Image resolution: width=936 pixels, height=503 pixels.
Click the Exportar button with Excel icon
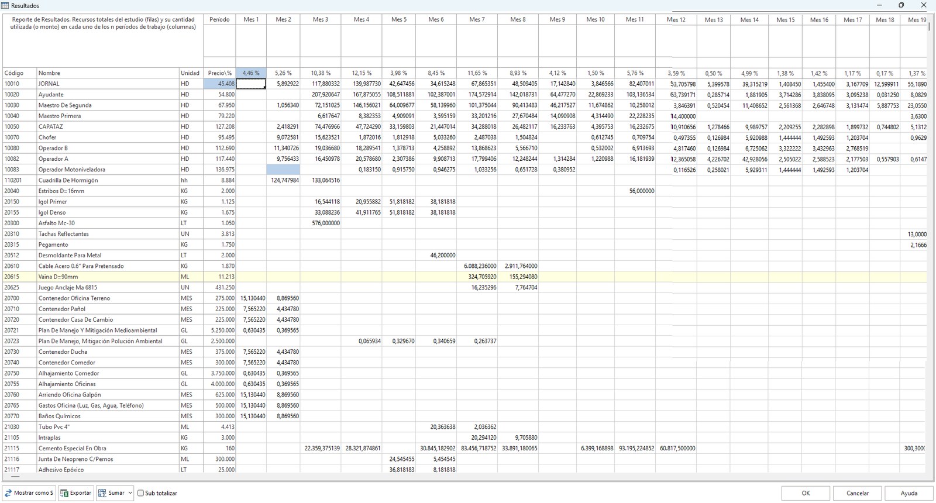(x=76, y=493)
